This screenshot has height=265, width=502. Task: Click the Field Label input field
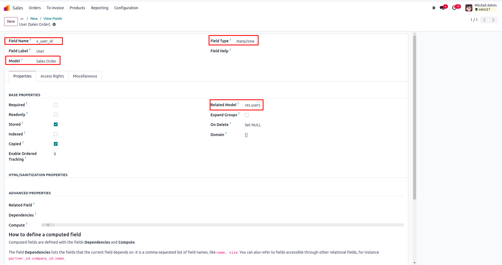(109, 51)
